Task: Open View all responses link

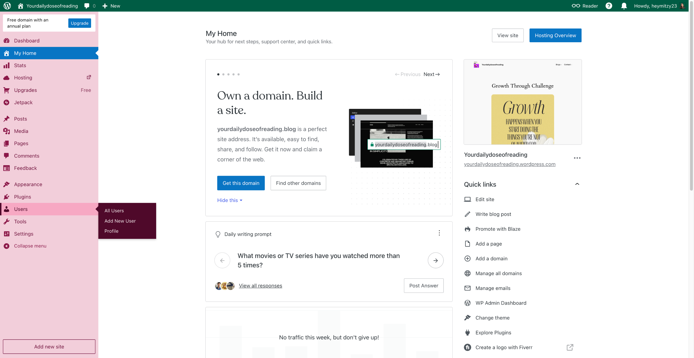Action: coord(260,285)
